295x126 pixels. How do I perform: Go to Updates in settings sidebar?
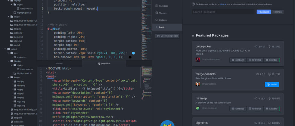163,20
